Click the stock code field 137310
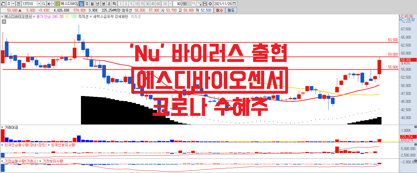417x173 pixels. click(x=29, y=4)
